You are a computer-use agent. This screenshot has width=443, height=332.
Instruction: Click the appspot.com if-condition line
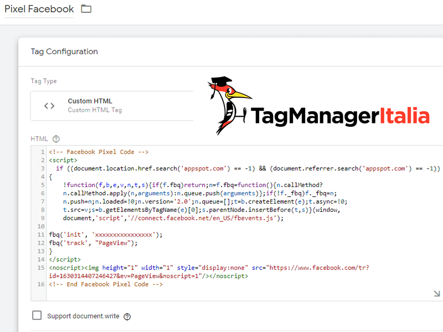click(248, 169)
